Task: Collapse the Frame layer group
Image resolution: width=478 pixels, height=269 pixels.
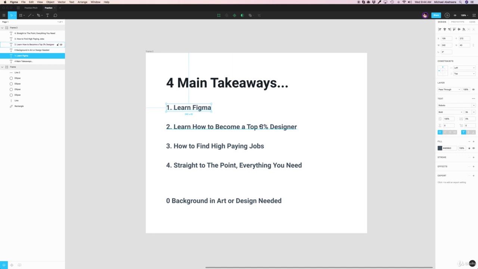Action: click(2, 67)
